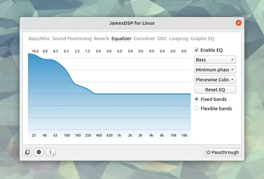
Task: Open the Convolver tab
Action: pos(145,39)
